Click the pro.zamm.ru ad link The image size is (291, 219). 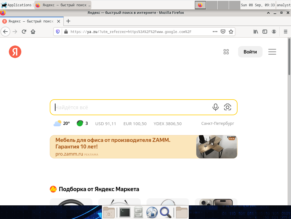(x=69, y=154)
